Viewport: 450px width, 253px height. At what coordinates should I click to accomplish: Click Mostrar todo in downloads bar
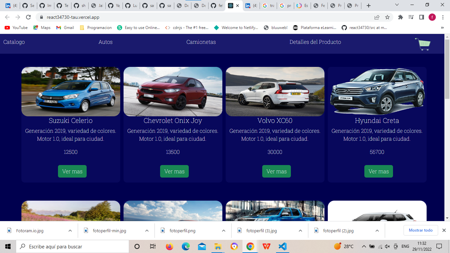pyautogui.click(x=420, y=230)
